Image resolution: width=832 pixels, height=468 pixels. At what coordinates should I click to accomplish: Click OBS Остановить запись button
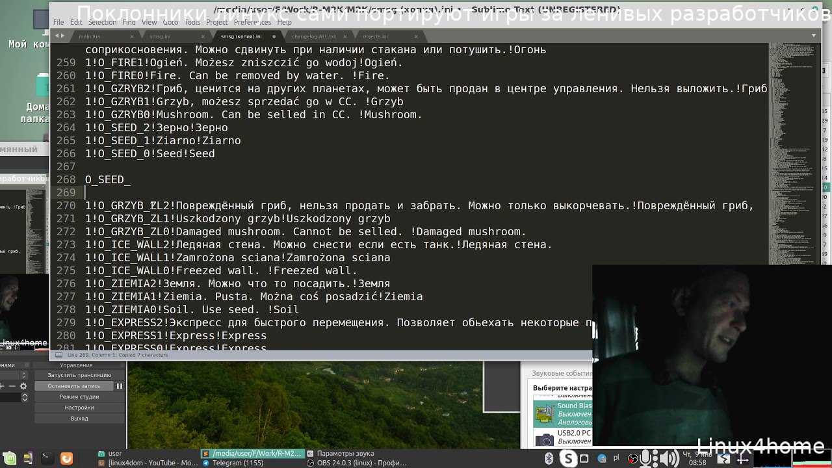coord(74,386)
